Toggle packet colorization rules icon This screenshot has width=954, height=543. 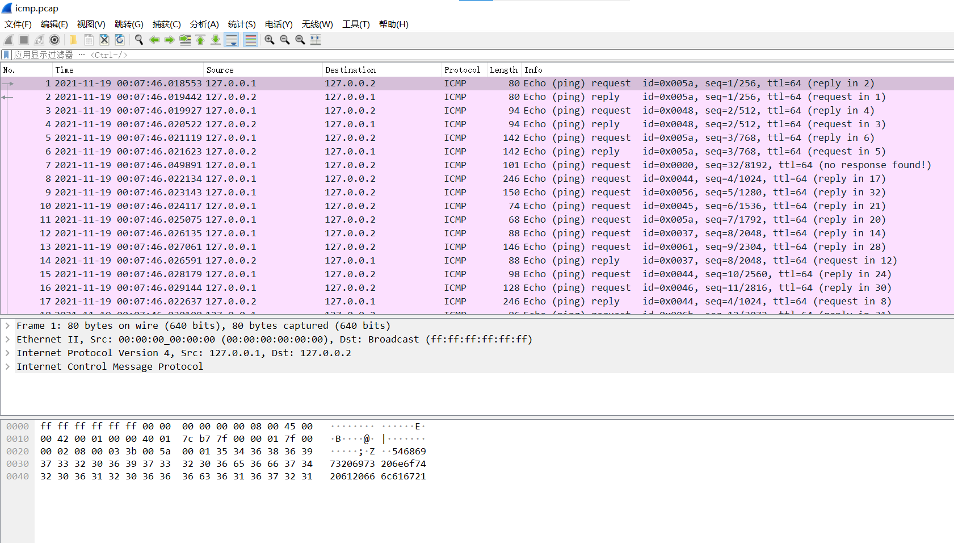click(250, 40)
